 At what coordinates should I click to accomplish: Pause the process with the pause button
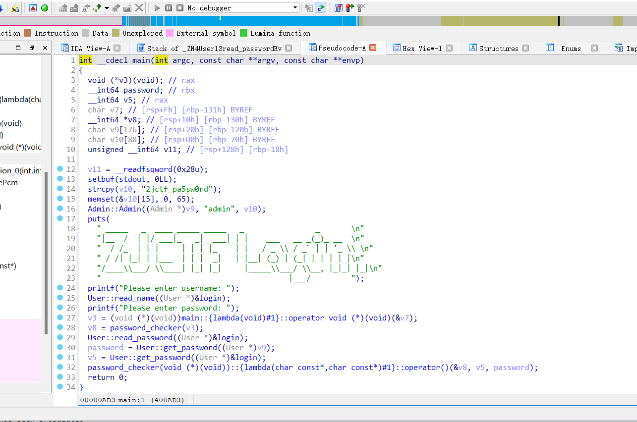(169, 8)
